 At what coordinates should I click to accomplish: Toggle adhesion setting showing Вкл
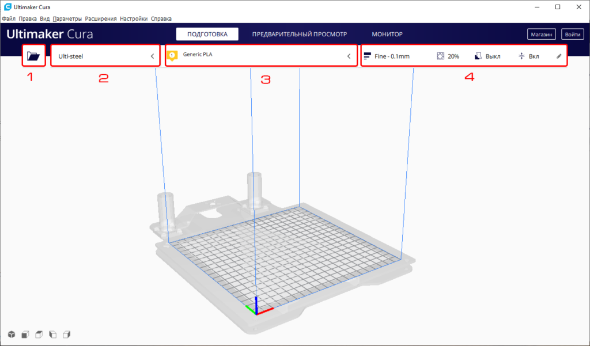(x=528, y=56)
